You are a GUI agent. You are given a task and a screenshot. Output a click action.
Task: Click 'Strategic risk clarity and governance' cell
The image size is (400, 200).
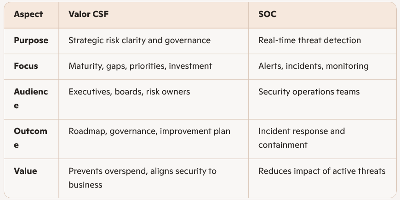click(x=139, y=40)
